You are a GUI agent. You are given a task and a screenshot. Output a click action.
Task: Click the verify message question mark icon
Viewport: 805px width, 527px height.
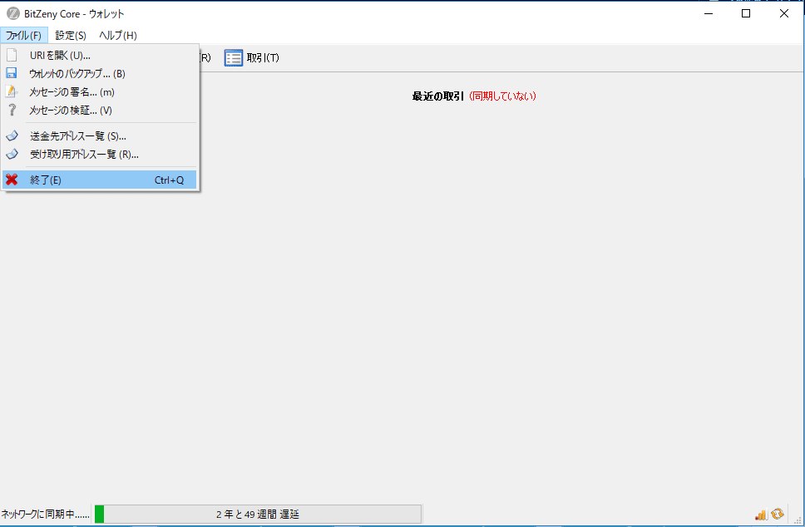coord(12,110)
